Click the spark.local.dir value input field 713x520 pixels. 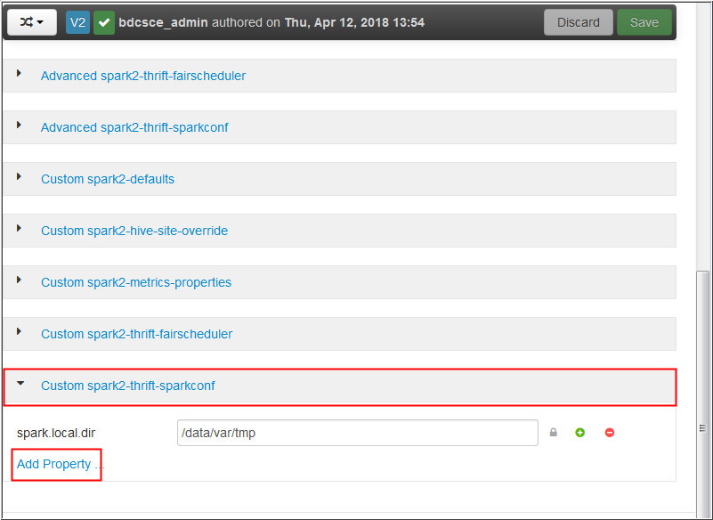pyautogui.click(x=356, y=432)
